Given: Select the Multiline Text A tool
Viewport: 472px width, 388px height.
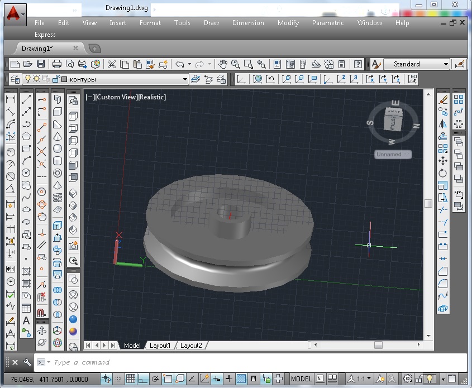Looking at the screenshot, I should click(26, 320).
